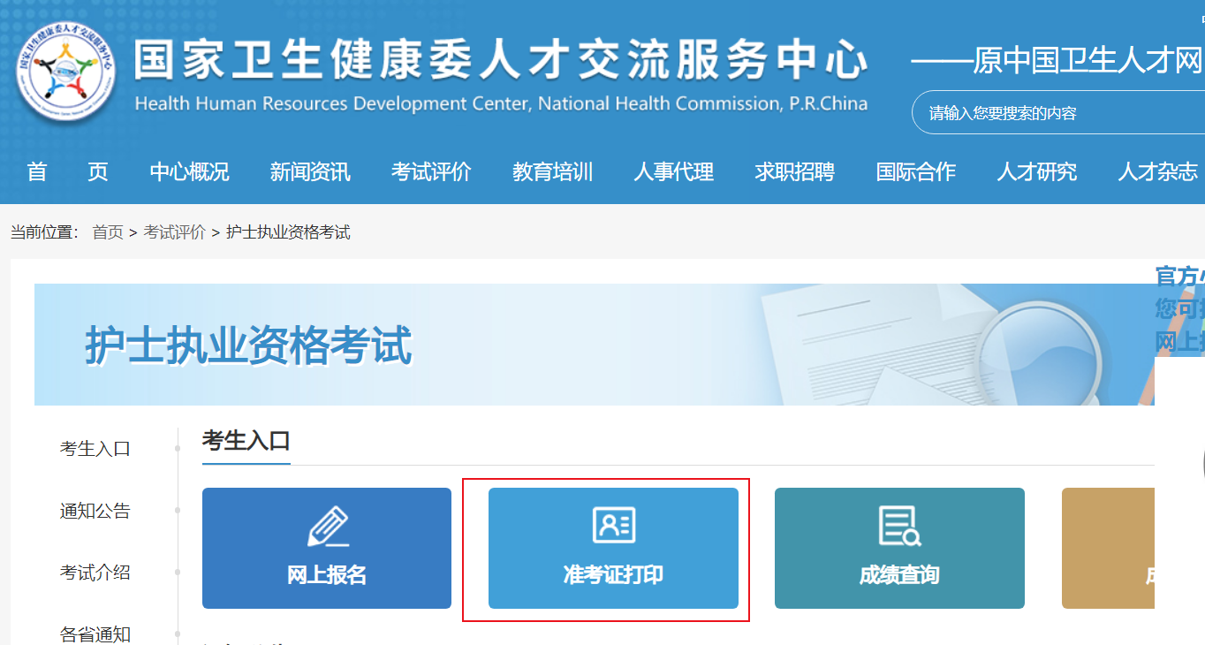
Task: Go to 新闻资讯 in the navigation bar
Action: point(310,171)
